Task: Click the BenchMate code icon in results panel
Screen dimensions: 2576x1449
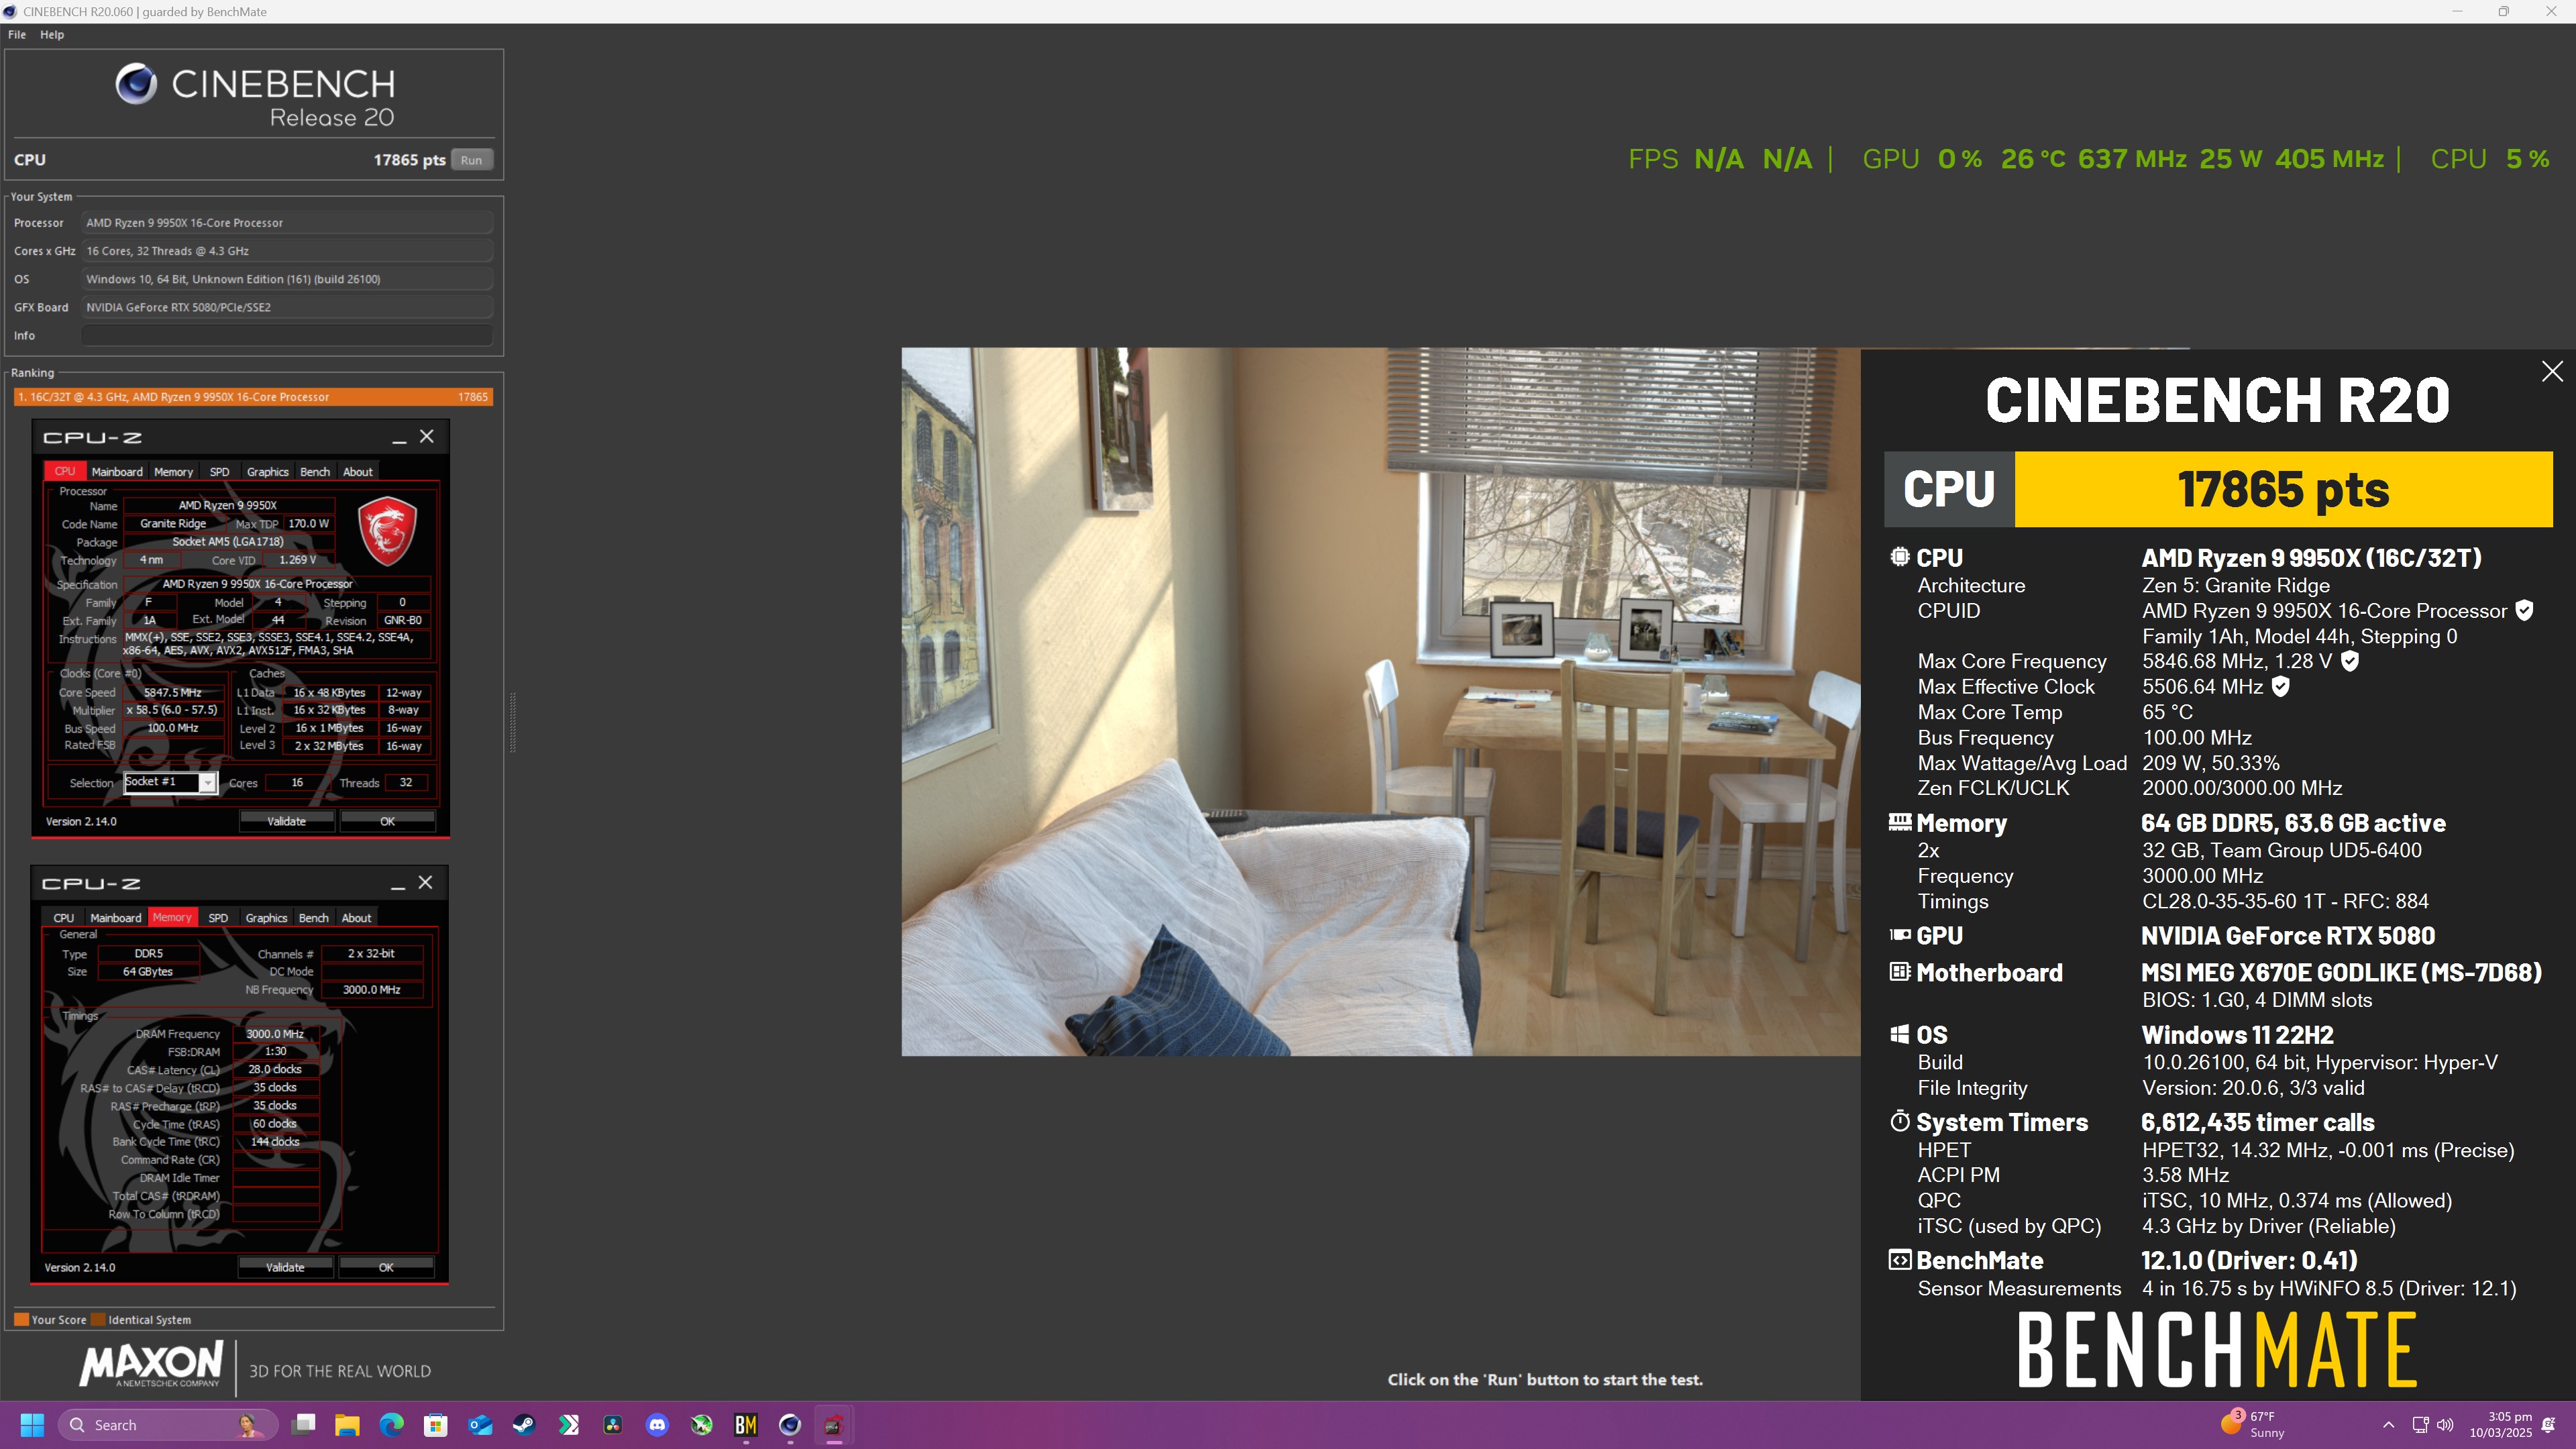Action: (x=1900, y=1259)
